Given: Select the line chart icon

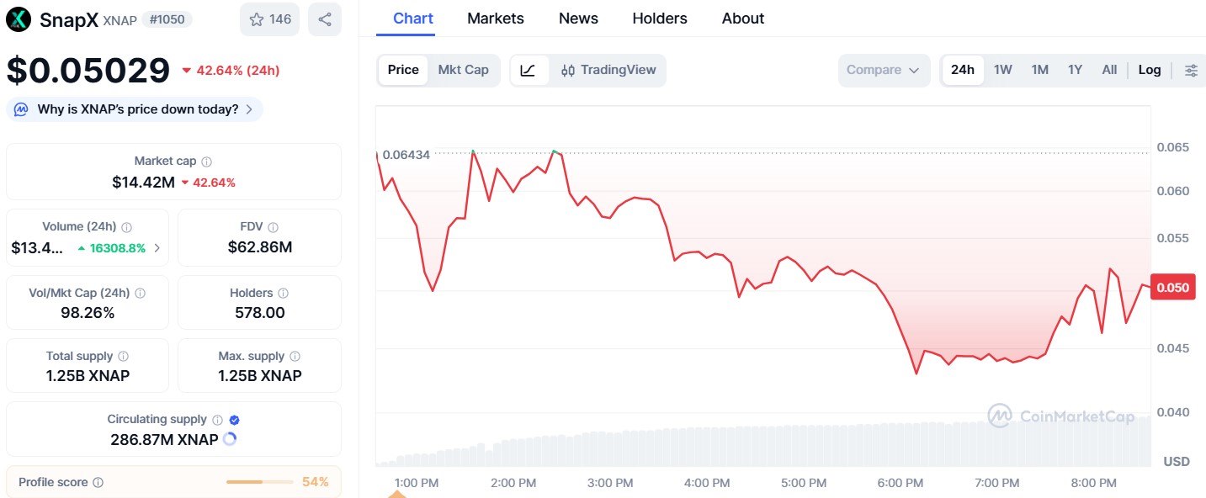Looking at the screenshot, I should 529,71.
